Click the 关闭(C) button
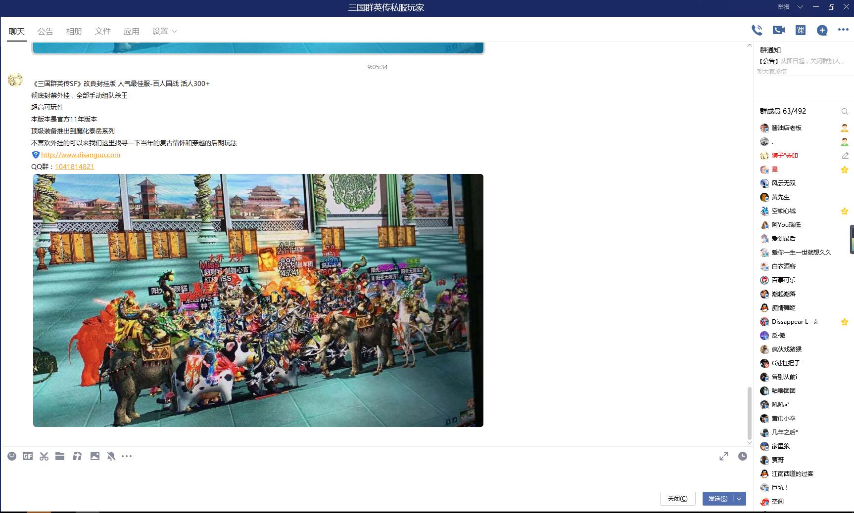Screen dimensions: 854x513 tap(677, 499)
